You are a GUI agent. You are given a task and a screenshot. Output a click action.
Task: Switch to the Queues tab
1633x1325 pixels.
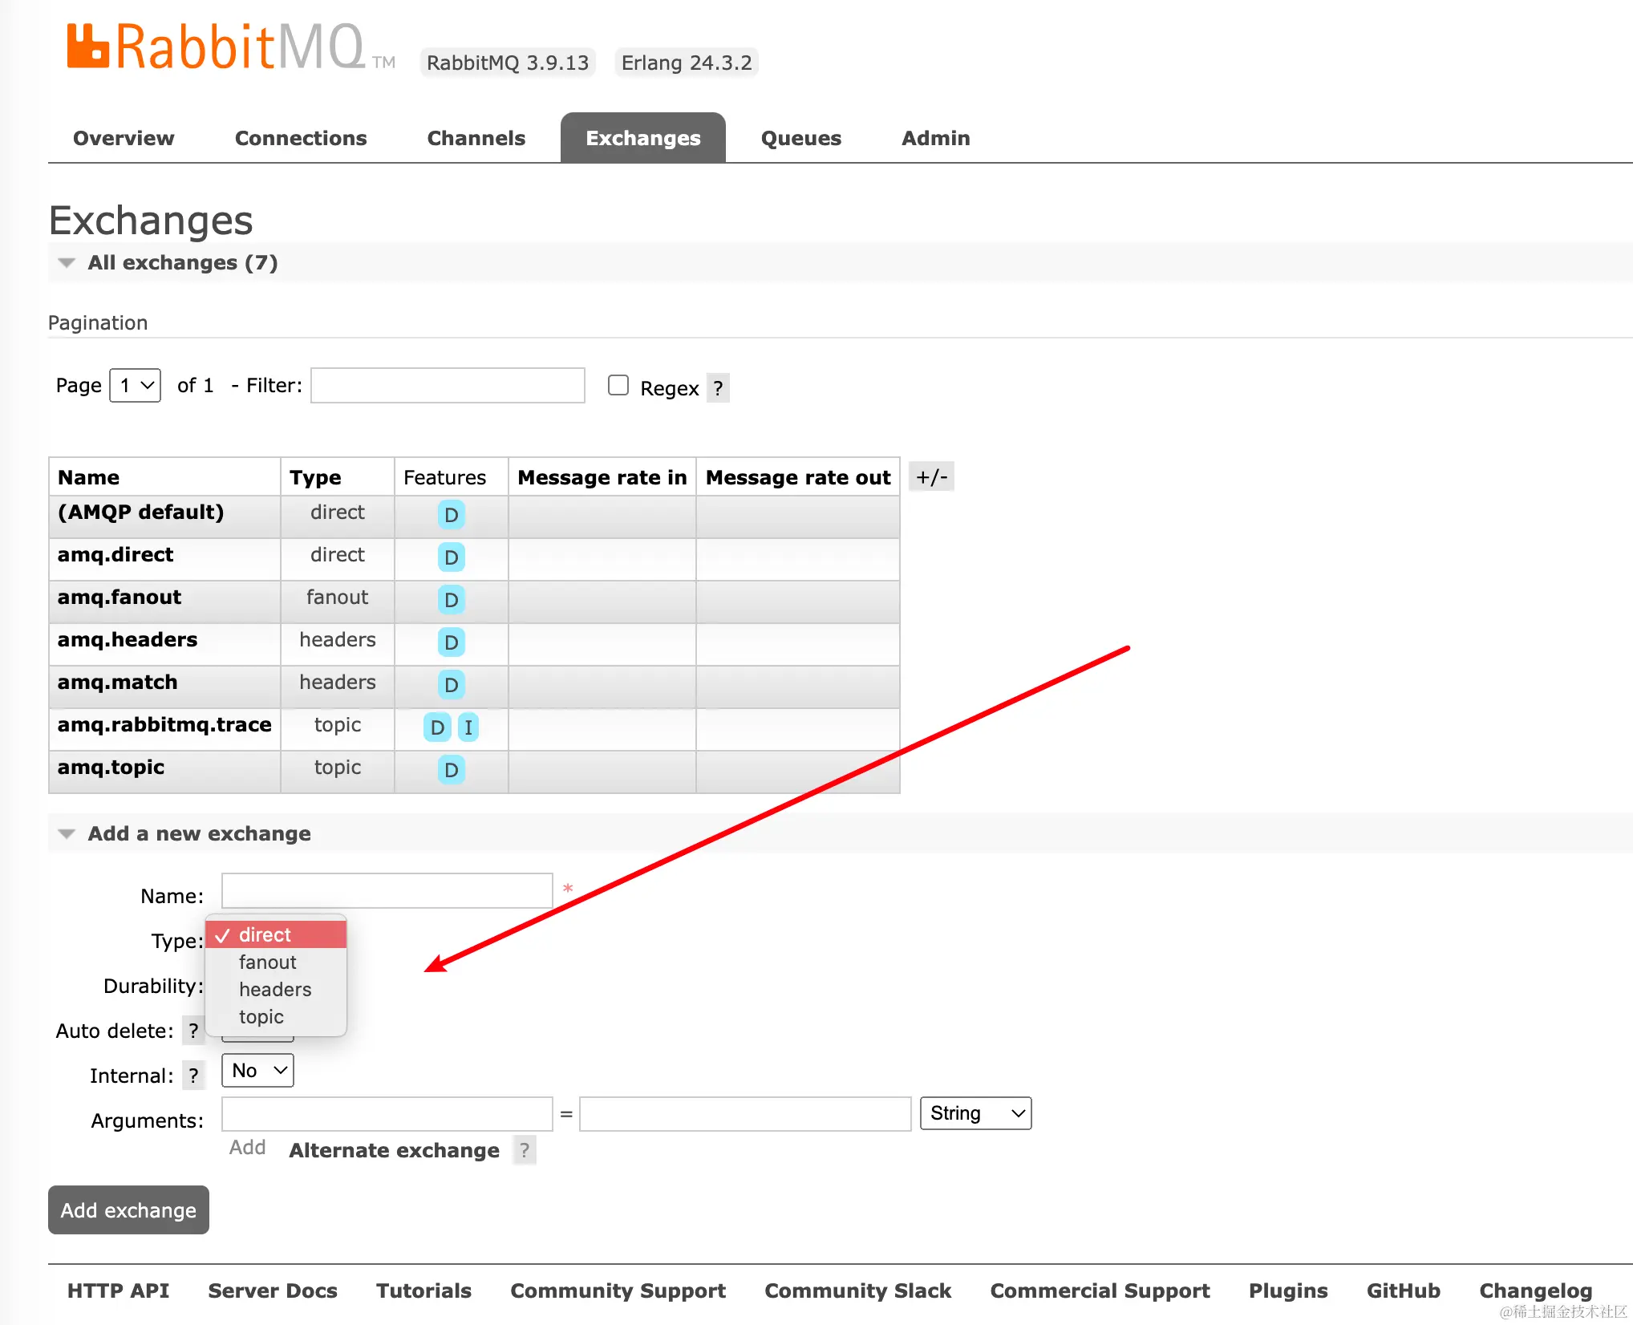point(800,138)
